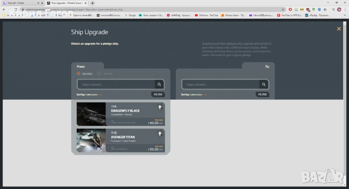The width and height of the screenshot is (349, 189).
Task: Bookmark this page with the star icon
Action: tap(283, 9)
